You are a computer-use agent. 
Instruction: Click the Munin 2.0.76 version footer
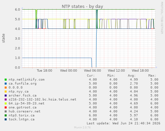click(82, 127)
